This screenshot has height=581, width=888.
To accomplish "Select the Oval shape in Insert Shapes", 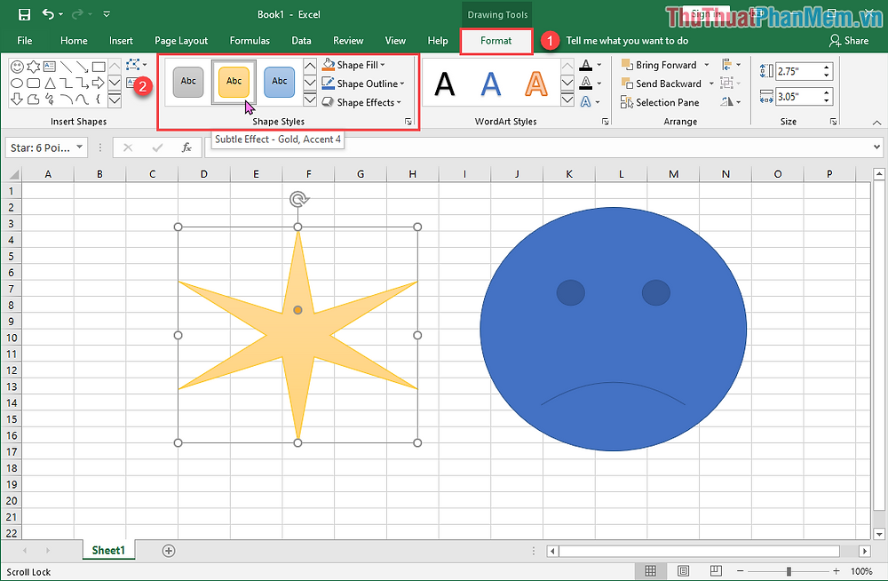I will tap(18, 84).
